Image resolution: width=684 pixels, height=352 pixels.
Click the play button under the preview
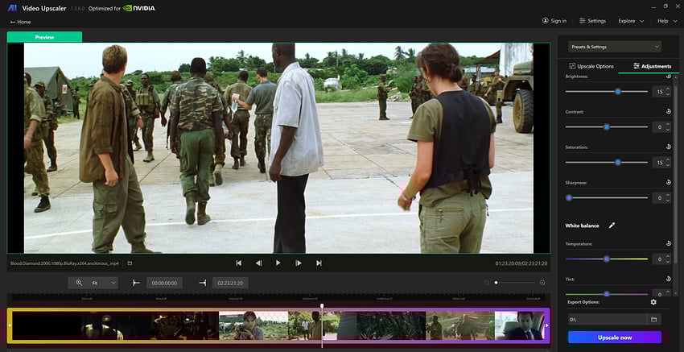(x=278, y=263)
